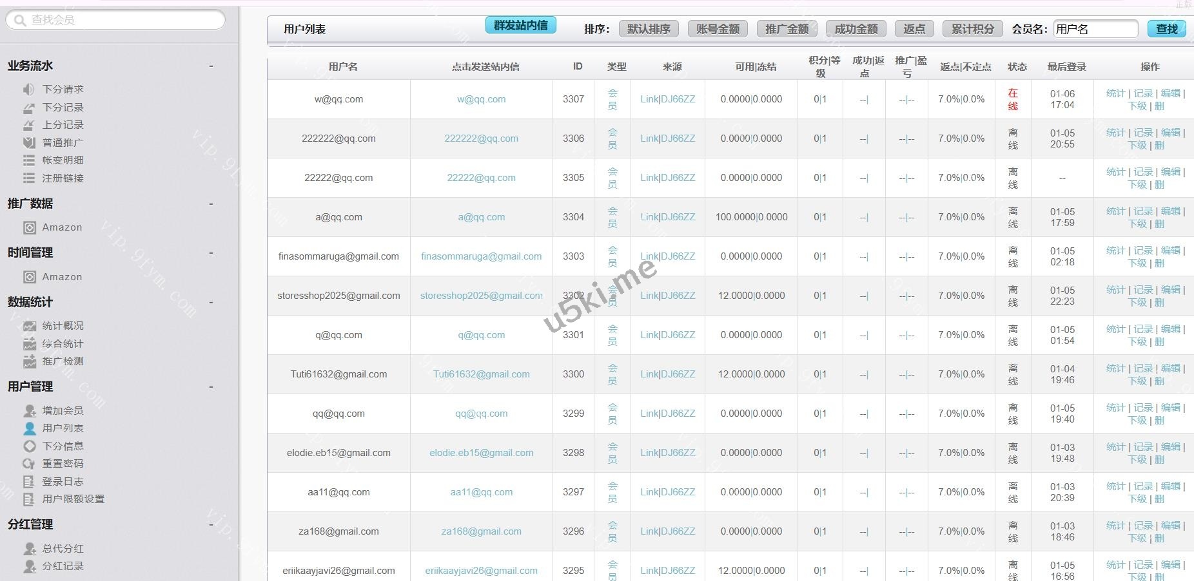1194x581 pixels.
Task: Click the 重置密码 icon in sidebar
Action: pos(29,464)
